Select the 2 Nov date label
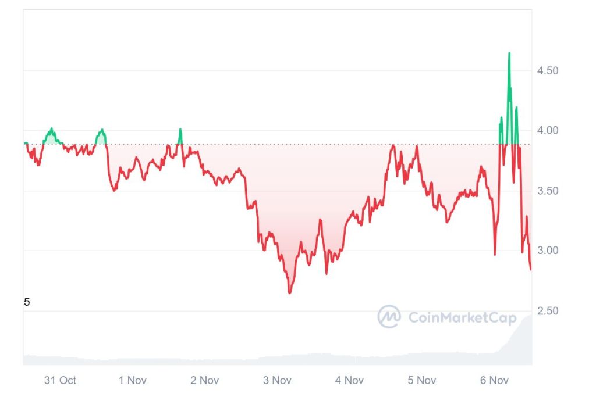Screen dimensions: 596x397 click(x=204, y=381)
